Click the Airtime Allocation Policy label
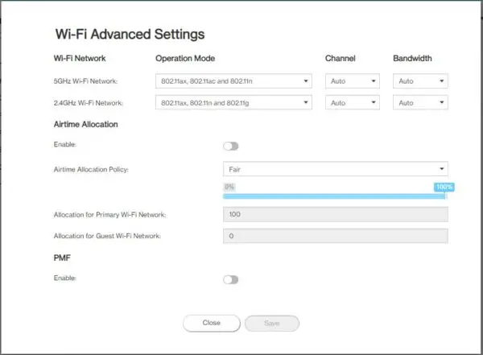The image size is (483, 355). coord(91,170)
